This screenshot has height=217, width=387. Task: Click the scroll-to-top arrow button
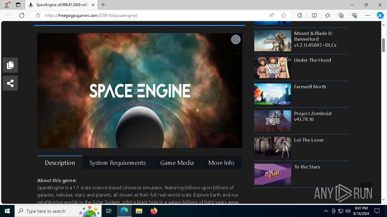pos(366,189)
